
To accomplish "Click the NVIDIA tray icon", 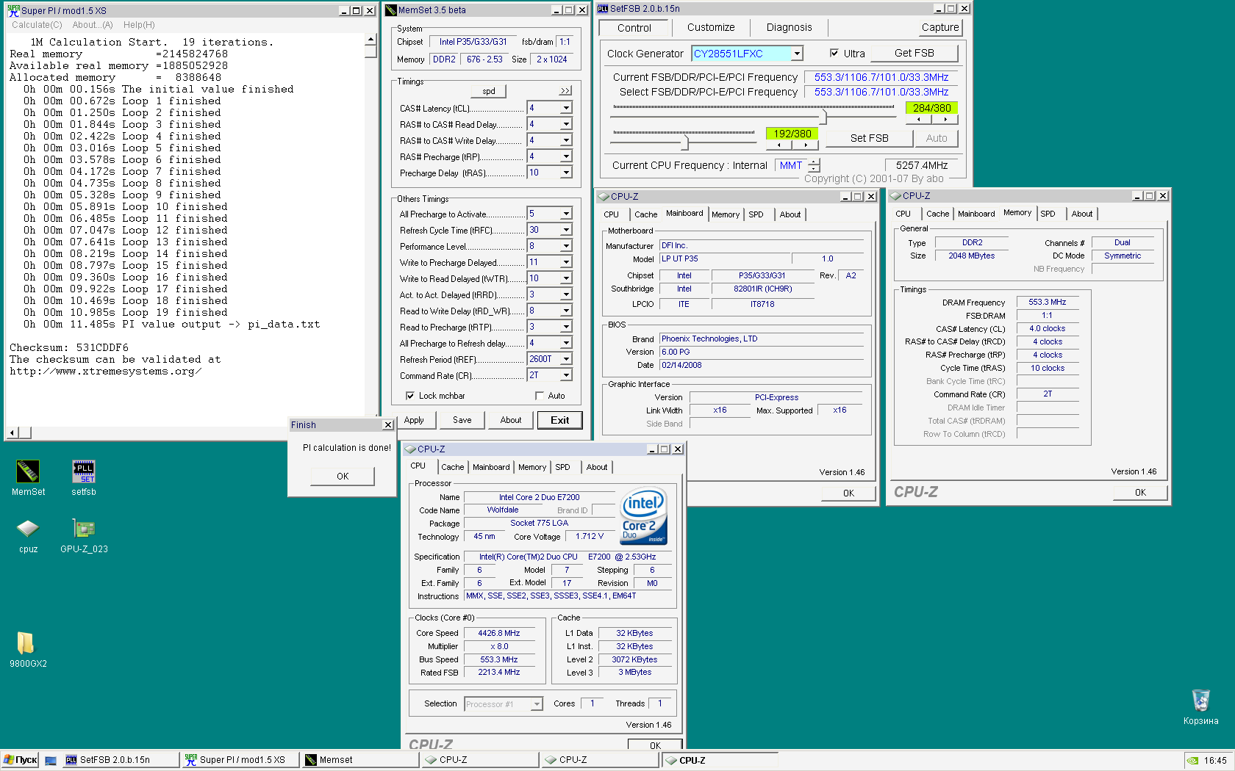I will click(x=1193, y=761).
